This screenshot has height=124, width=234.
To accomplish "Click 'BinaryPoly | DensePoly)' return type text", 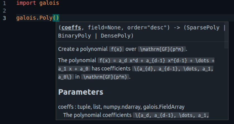I will (x=96, y=36).
